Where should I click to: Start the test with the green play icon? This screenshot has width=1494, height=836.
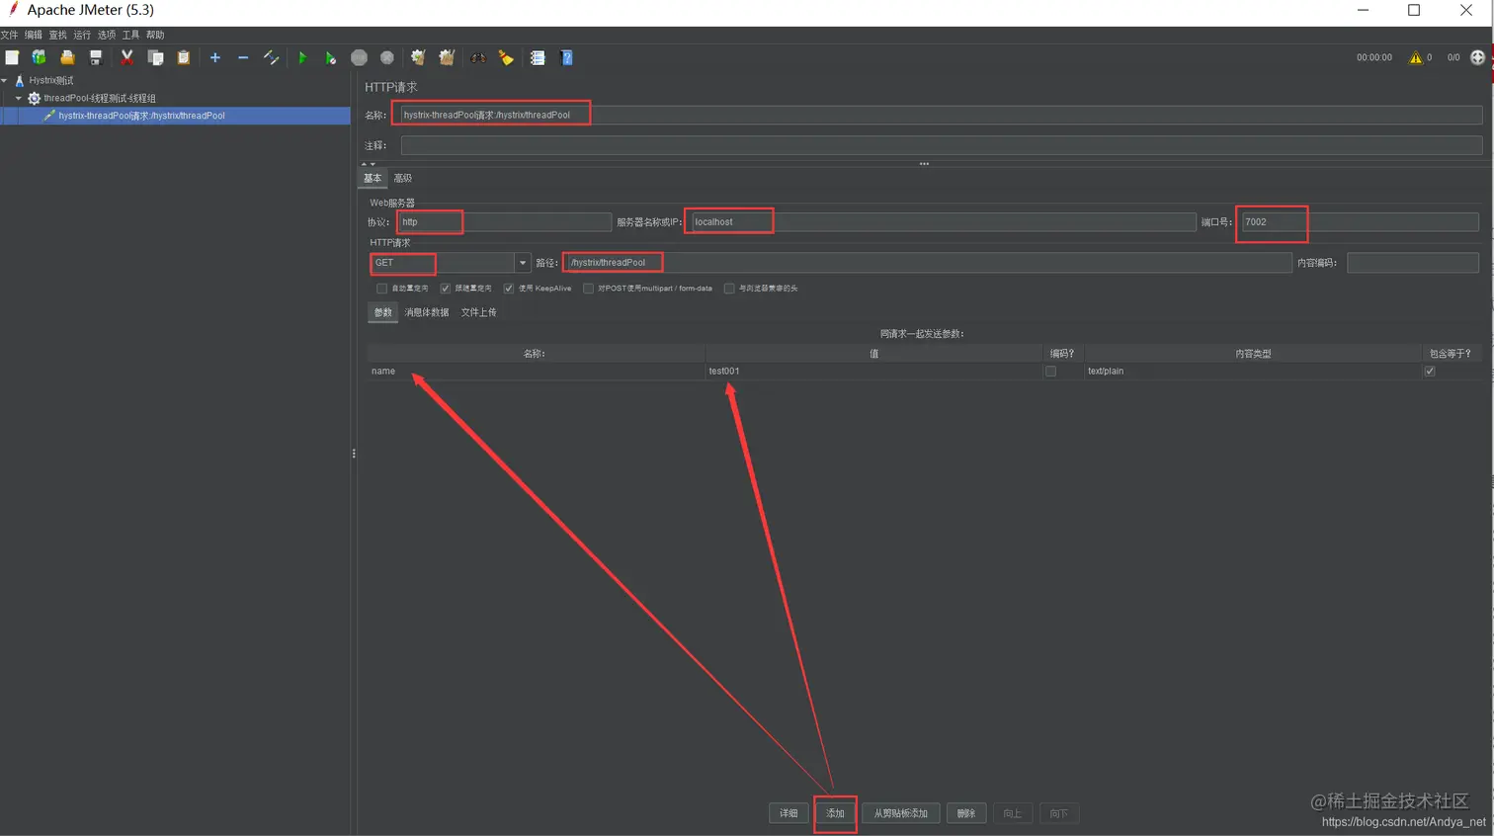[302, 57]
